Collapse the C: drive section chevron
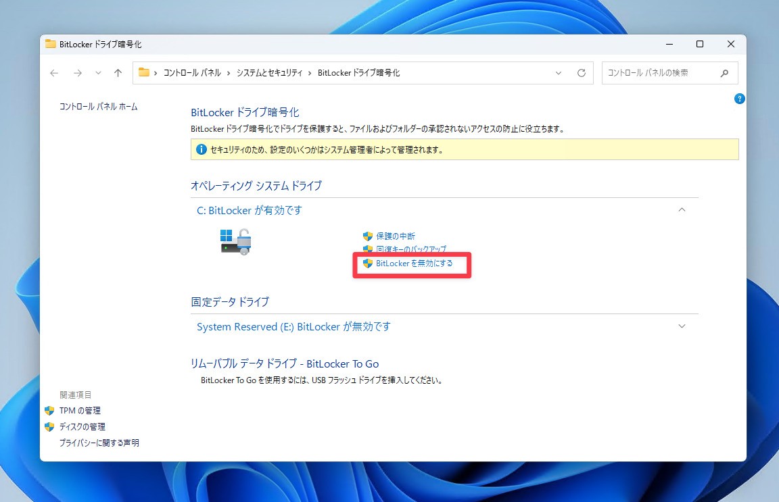This screenshot has height=502, width=779. click(682, 210)
